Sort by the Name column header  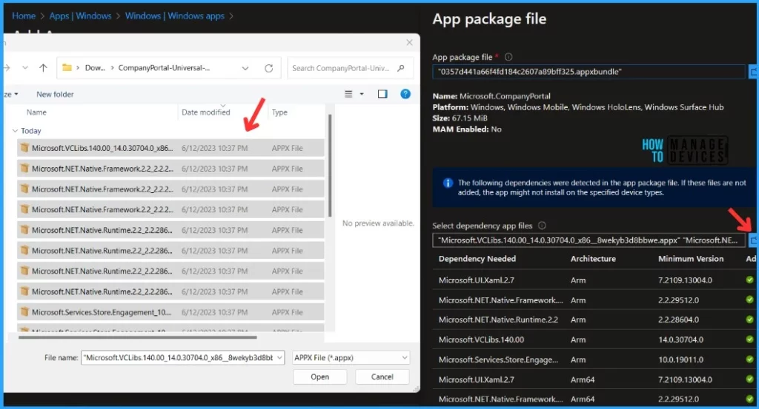point(36,112)
